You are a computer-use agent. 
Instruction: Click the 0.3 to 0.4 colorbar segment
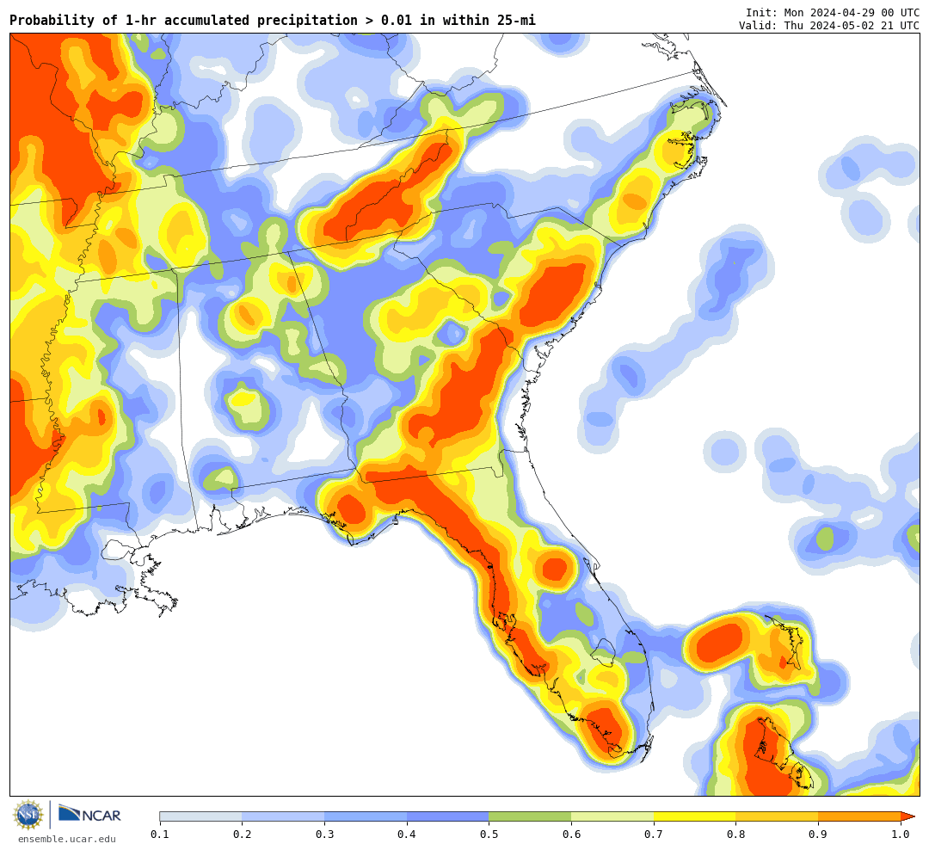pyautogui.click(x=366, y=816)
